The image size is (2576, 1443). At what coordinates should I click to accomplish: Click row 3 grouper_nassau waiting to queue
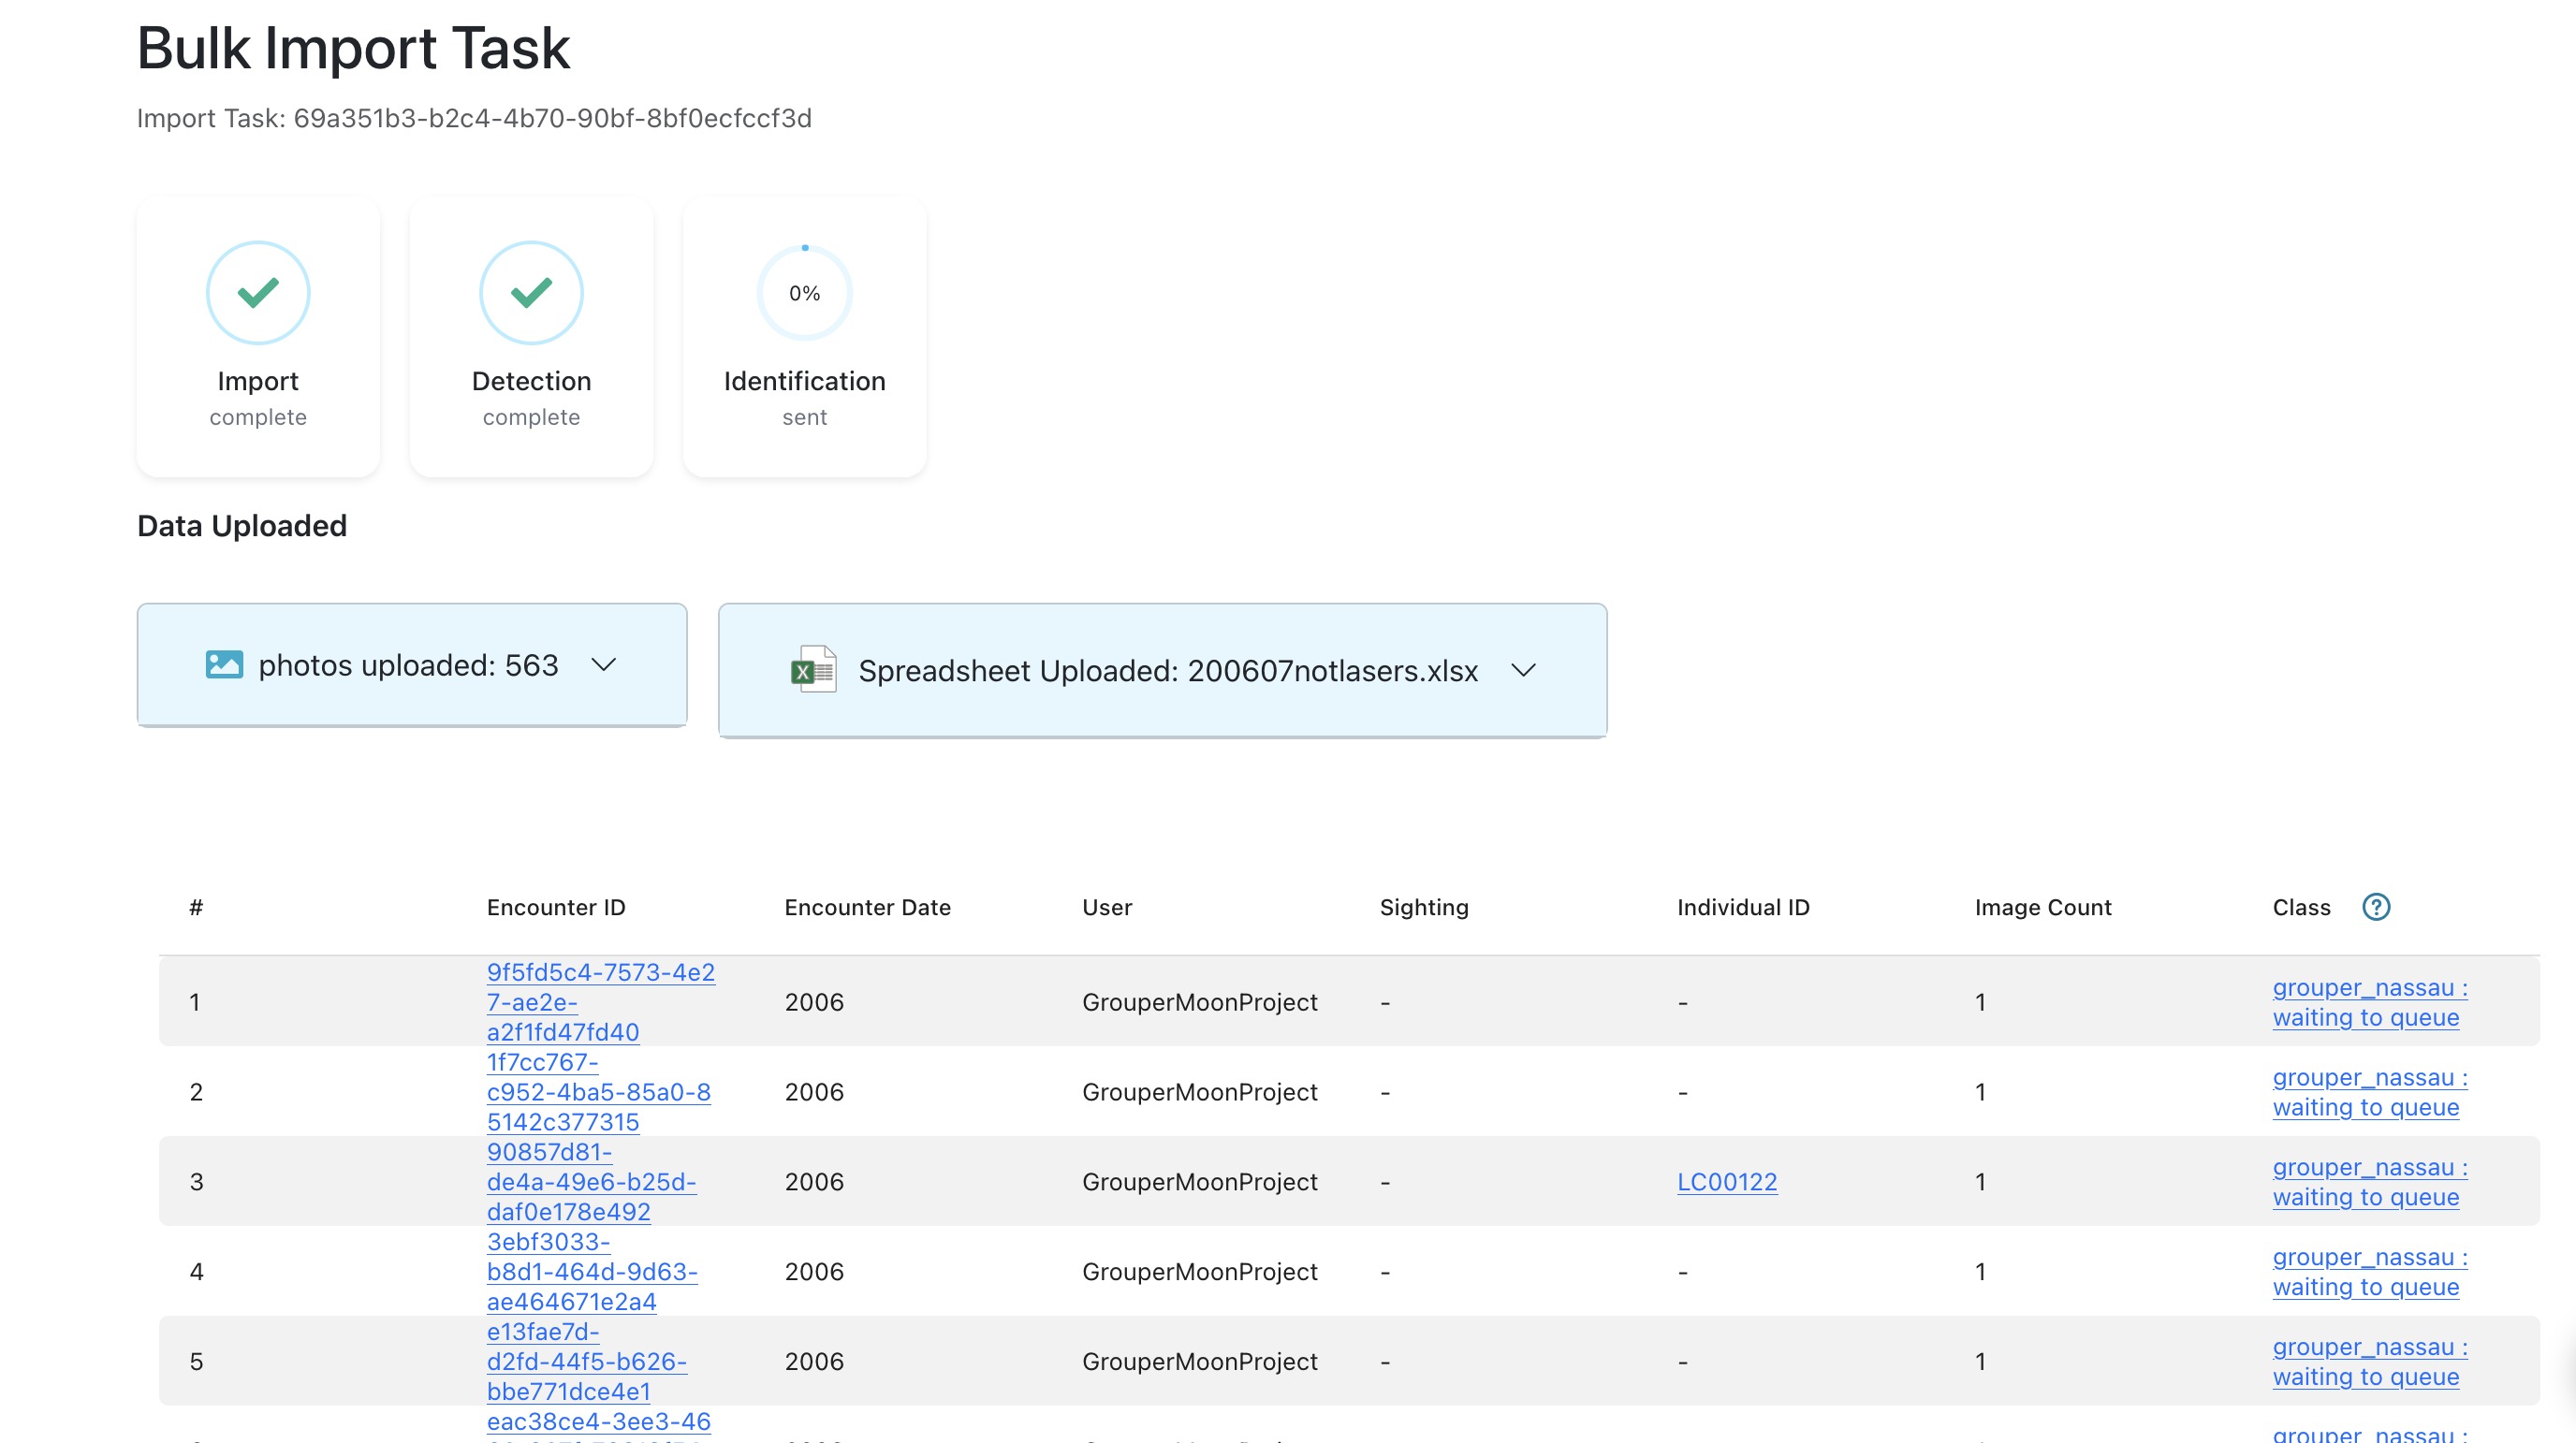point(2368,1182)
